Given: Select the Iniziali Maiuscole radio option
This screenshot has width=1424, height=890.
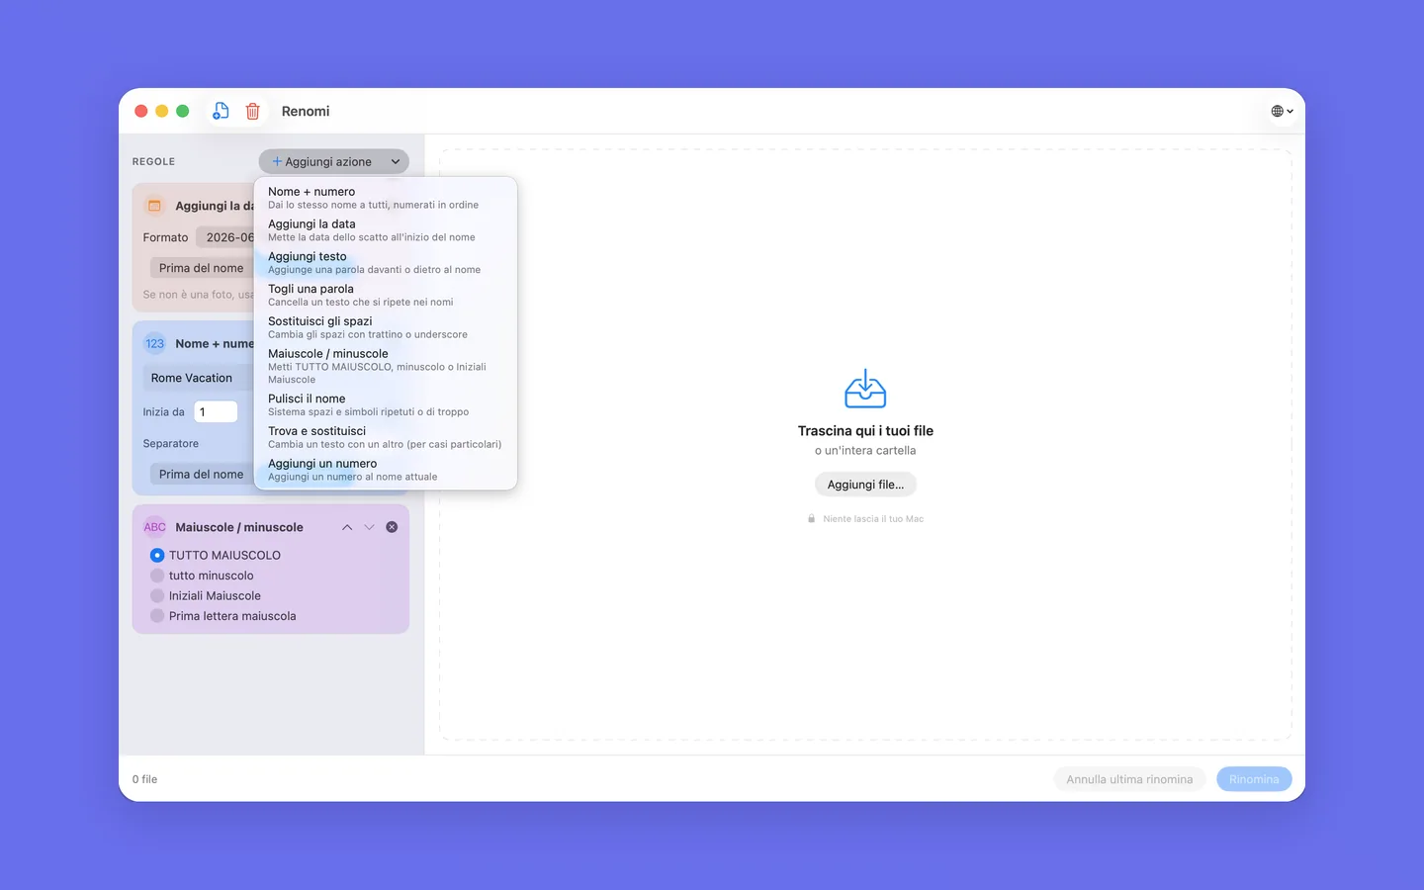Looking at the screenshot, I should click(x=157, y=595).
